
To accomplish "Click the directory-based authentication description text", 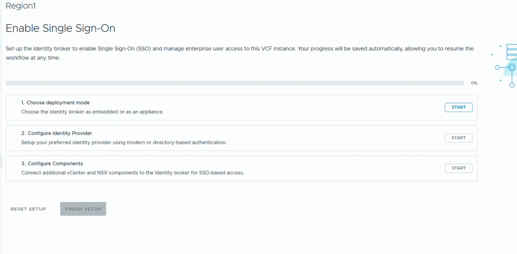I will [124, 142].
